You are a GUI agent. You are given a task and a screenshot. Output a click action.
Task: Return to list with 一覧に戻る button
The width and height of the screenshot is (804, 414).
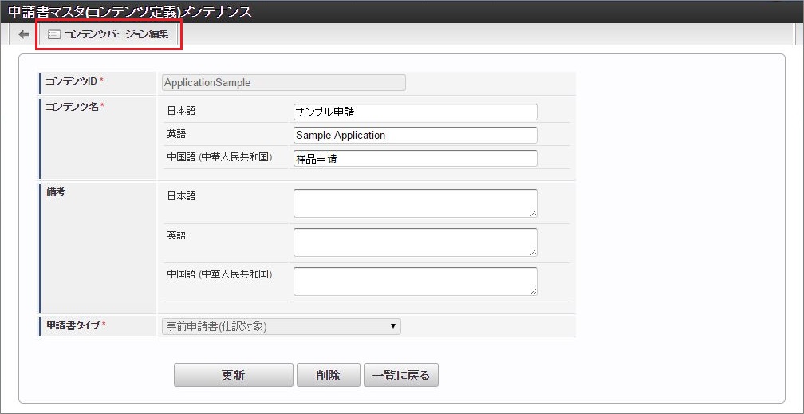[x=400, y=375]
